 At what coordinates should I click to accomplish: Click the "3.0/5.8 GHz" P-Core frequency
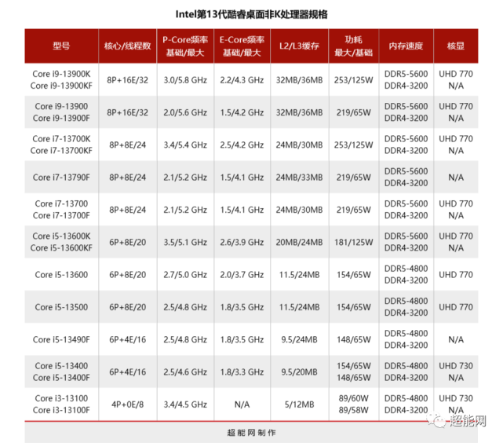(185, 80)
